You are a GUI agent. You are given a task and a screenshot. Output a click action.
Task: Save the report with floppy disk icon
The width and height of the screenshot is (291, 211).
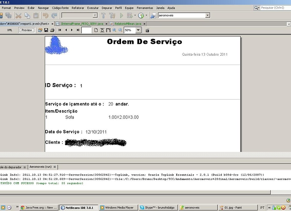(x=46, y=30)
